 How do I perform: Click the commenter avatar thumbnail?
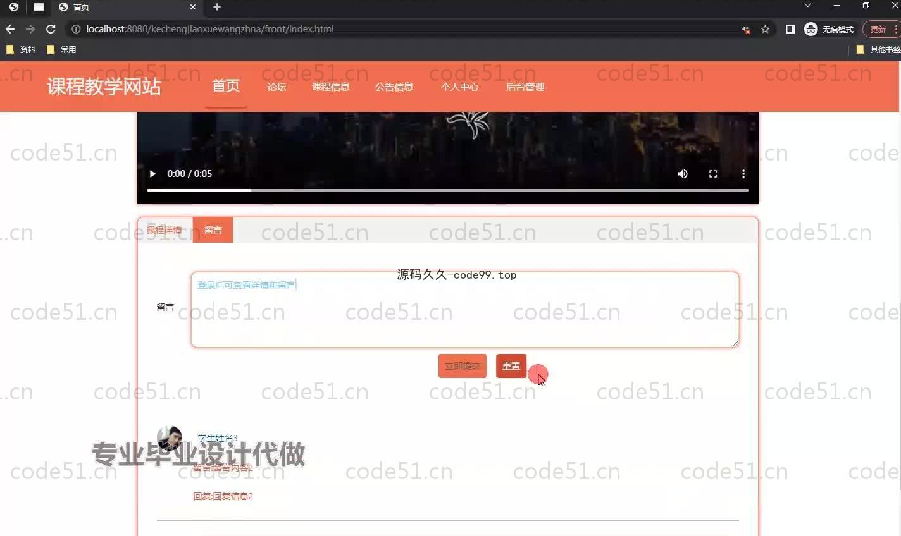click(170, 438)
